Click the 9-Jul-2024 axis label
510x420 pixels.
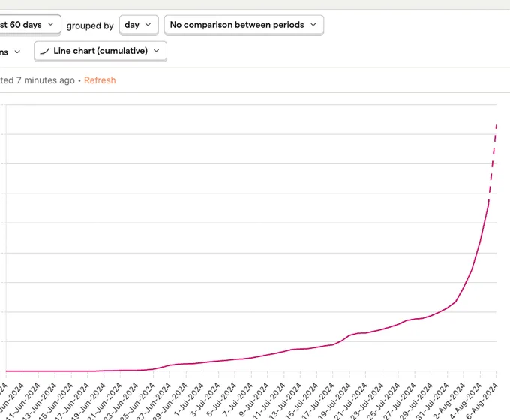coord(255,400)
